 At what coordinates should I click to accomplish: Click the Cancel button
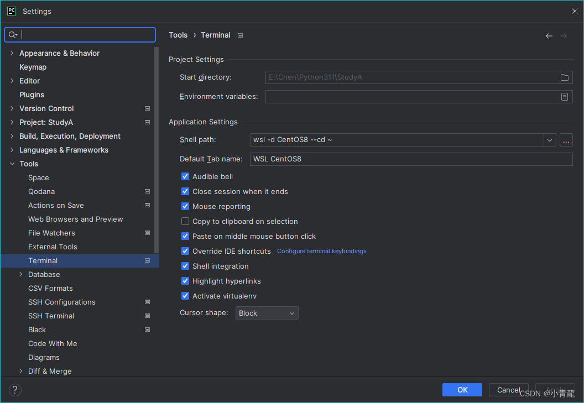[x=508, y=390]
